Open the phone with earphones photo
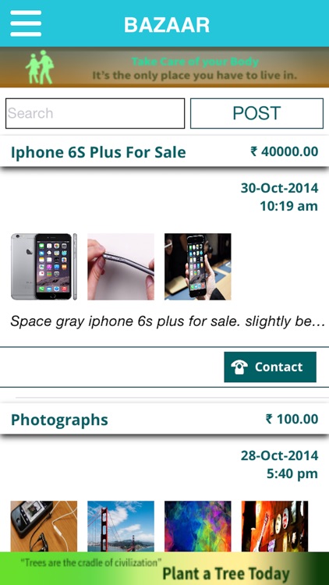Viewport: 329px width, 585px height. (44, 526)
